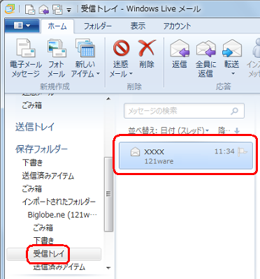Select the XXXX message from 121ware
The width and height of the screenshot is (260, 279).
186,156
